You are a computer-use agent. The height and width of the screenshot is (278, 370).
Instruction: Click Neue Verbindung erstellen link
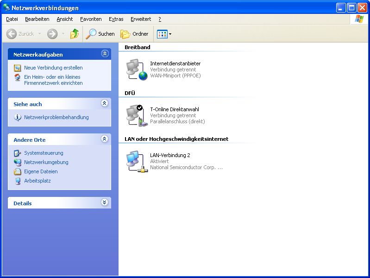point(53,68)
